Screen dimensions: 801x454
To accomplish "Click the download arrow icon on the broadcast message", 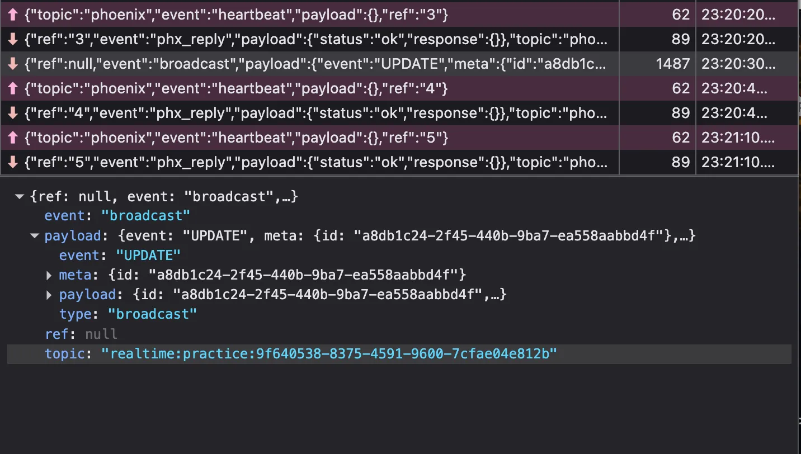I will [13, 63].
